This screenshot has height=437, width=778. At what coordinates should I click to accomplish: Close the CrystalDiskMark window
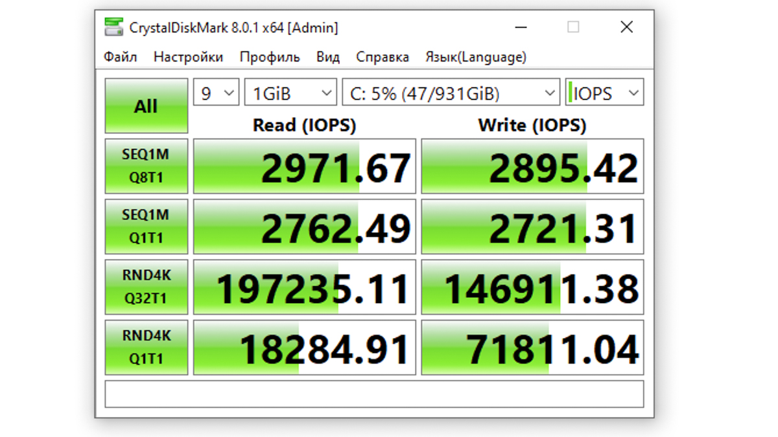[x=626, y=27]
